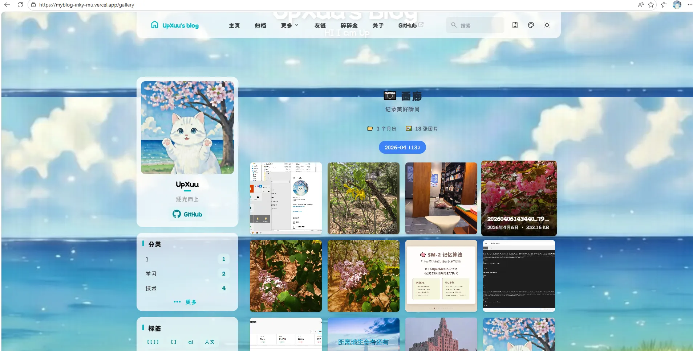Open the SM-2 记忆算法 image thumbnail
This screenshot has width=693, height=351.
click(441, 276)
